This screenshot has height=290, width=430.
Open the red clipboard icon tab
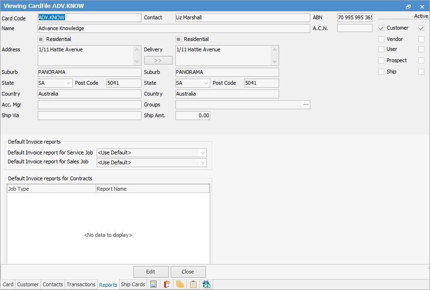click(x=166, y=284)
